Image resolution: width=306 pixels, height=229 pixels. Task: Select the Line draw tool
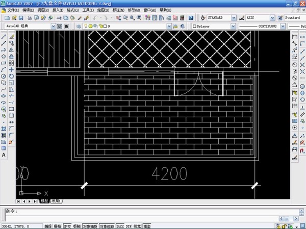(4, 37)
